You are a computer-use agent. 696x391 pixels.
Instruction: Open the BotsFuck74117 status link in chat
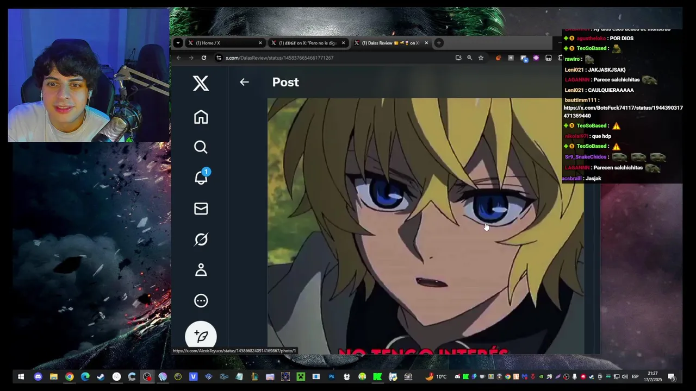point(623,111)
